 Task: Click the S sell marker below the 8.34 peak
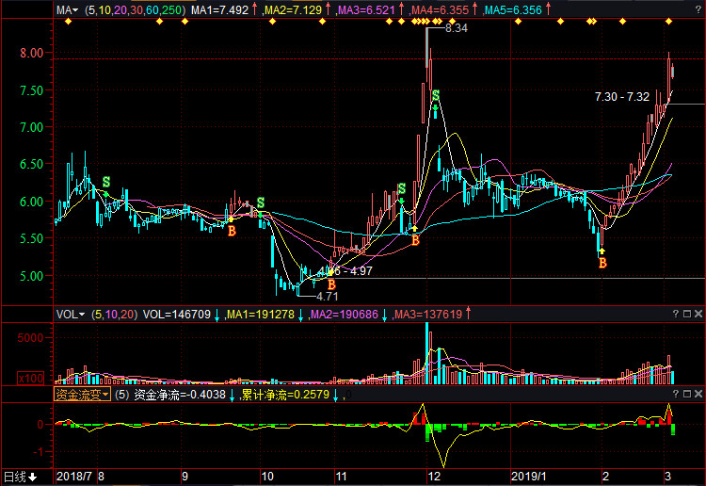(x=436, y=95)
